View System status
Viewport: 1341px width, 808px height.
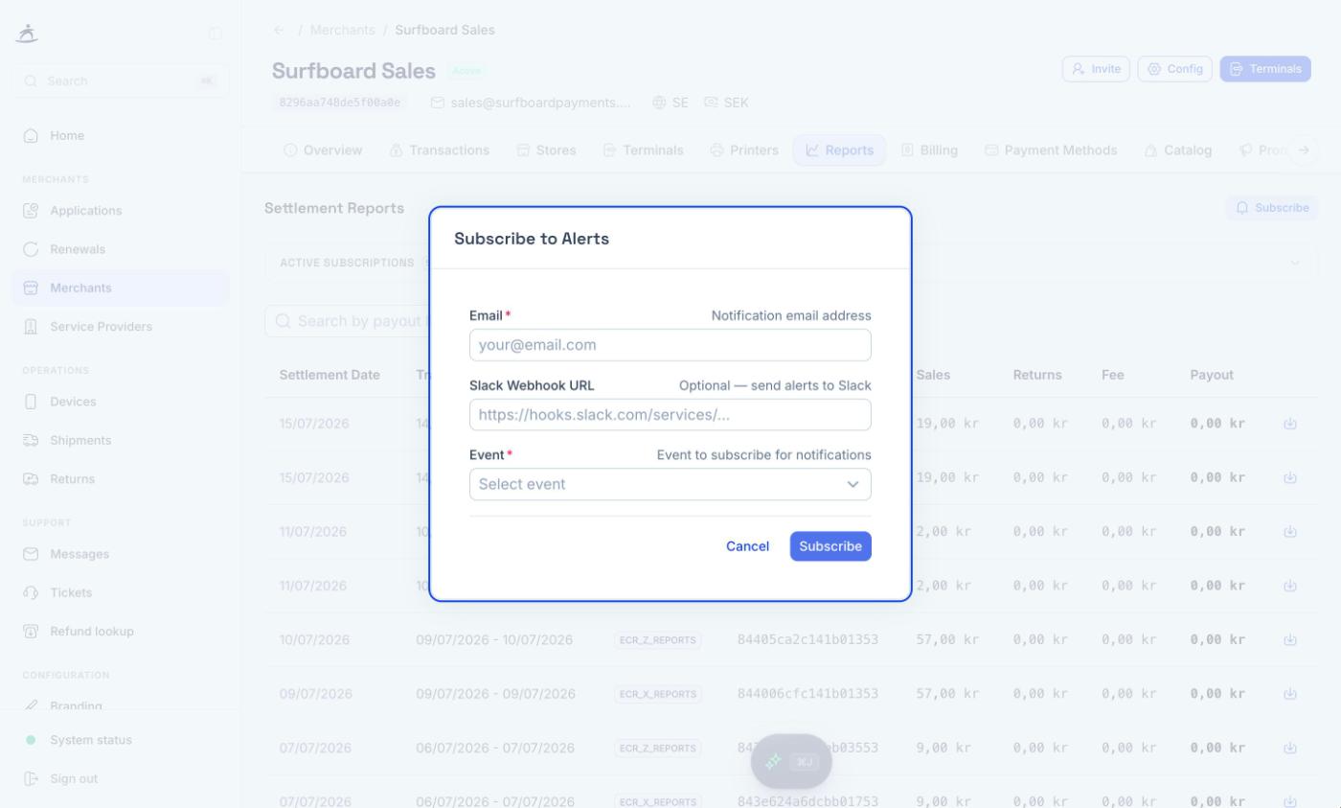coord(121,740)
